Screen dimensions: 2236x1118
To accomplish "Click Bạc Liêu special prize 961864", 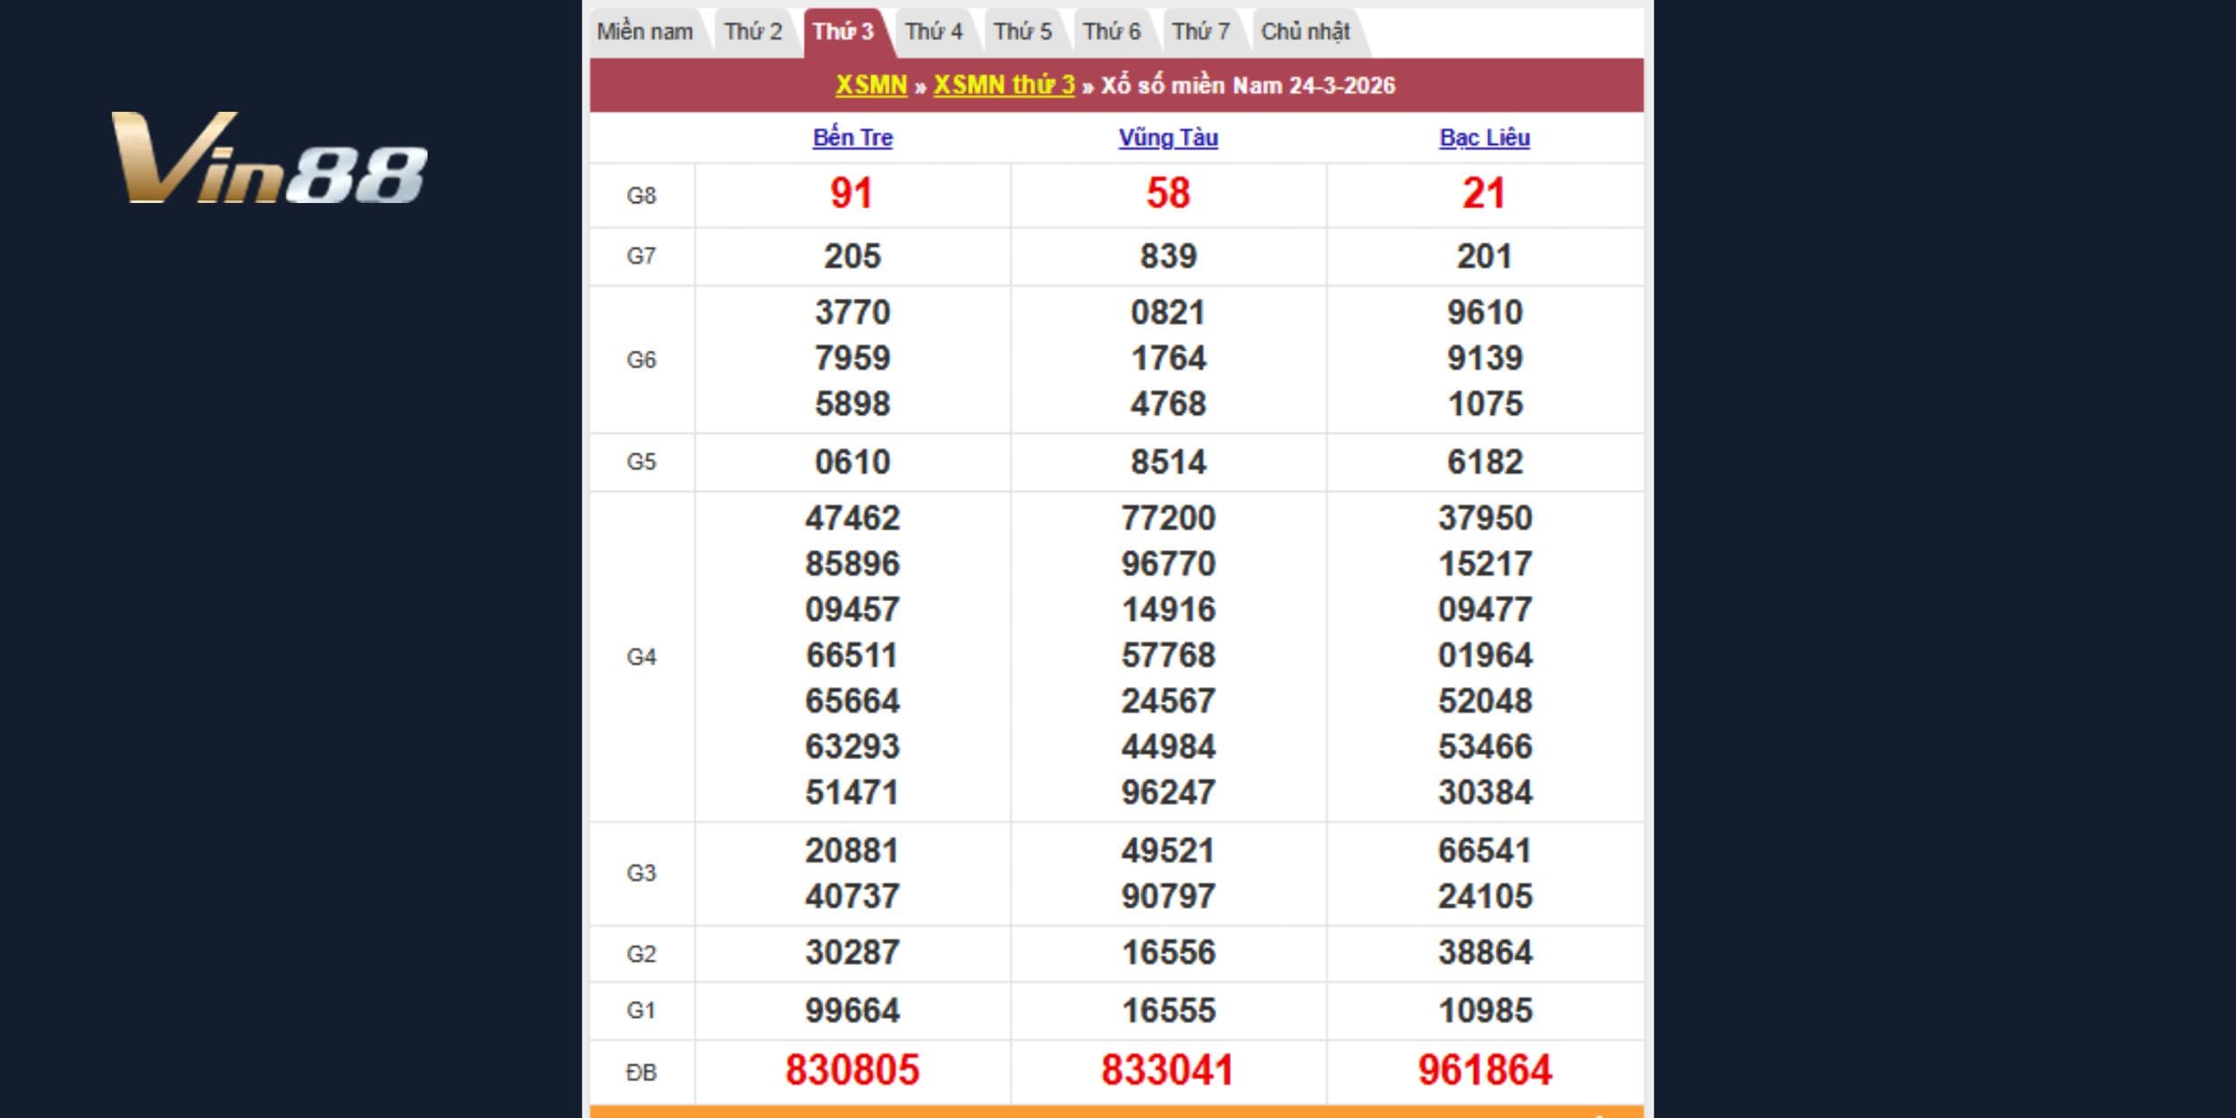I will coord(1485,1071).
